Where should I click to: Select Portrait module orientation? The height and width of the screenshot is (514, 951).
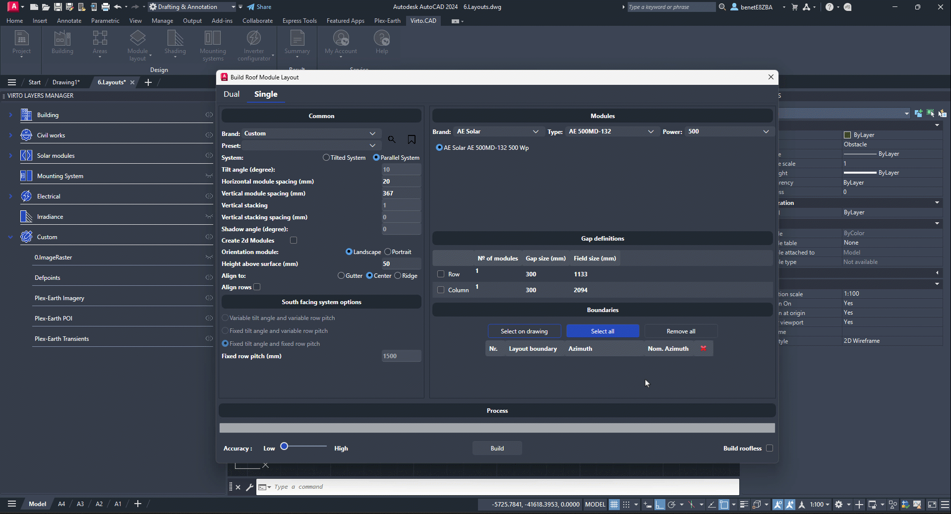coord(388,252)
